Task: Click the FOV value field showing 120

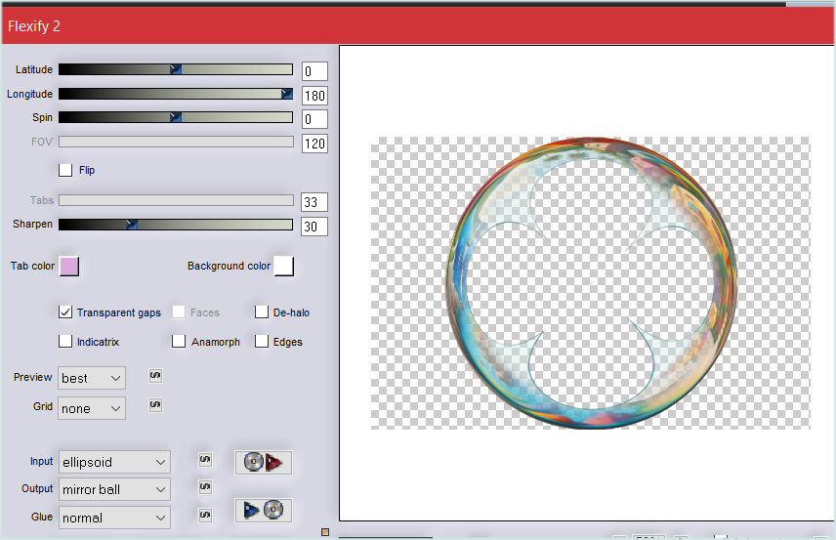Action: pos(314,144)
